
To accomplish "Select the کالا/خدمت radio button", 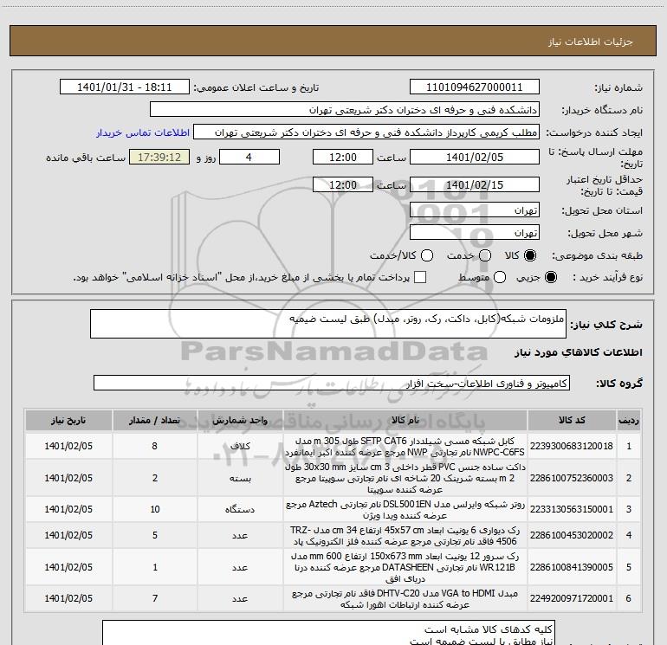I will pos(427,255).
